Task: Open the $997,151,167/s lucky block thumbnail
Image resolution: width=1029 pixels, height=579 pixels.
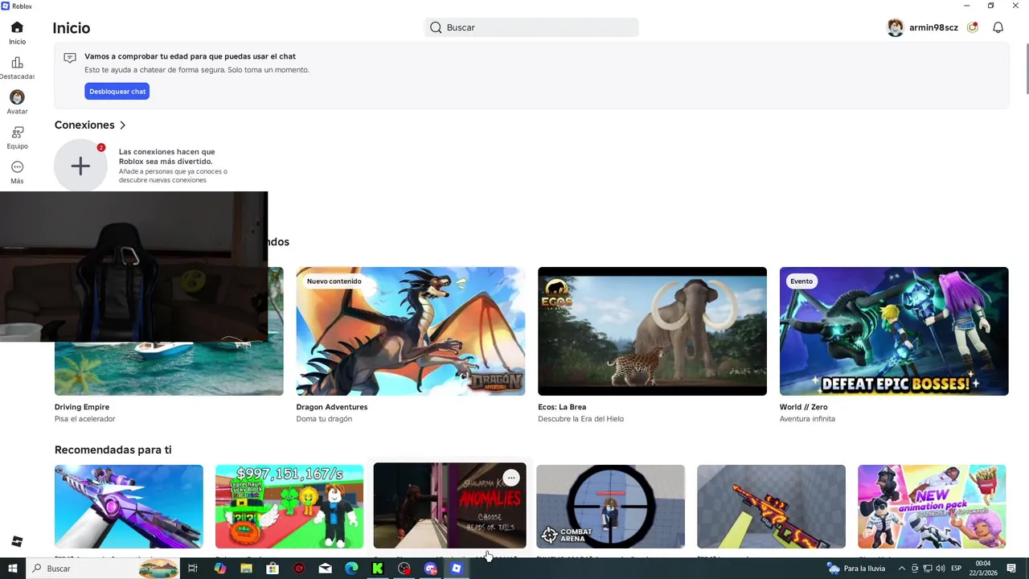Action: tap(289, 507)
